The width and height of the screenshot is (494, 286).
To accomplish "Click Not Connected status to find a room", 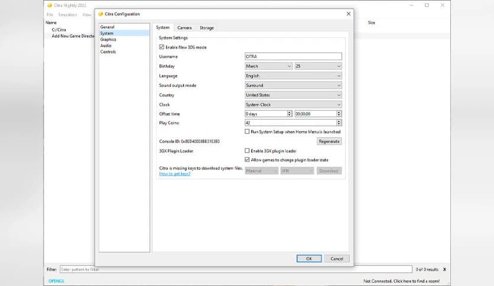I will pos(401,281).
